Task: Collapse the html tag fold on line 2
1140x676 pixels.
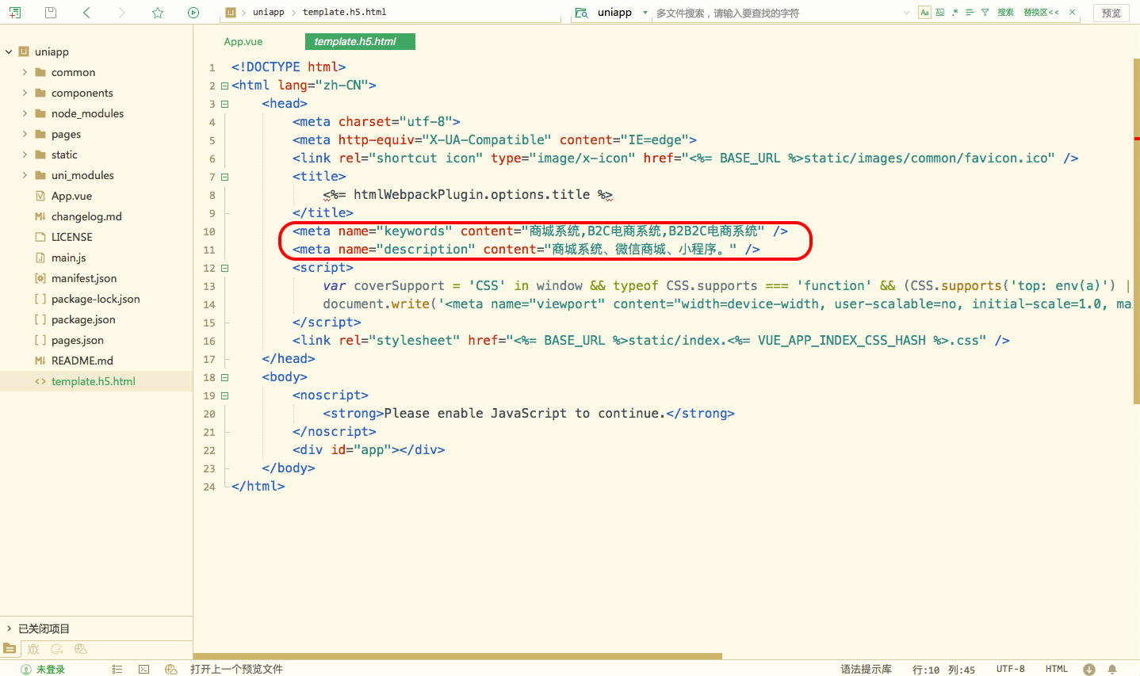Action: click(x=224, y=86)
